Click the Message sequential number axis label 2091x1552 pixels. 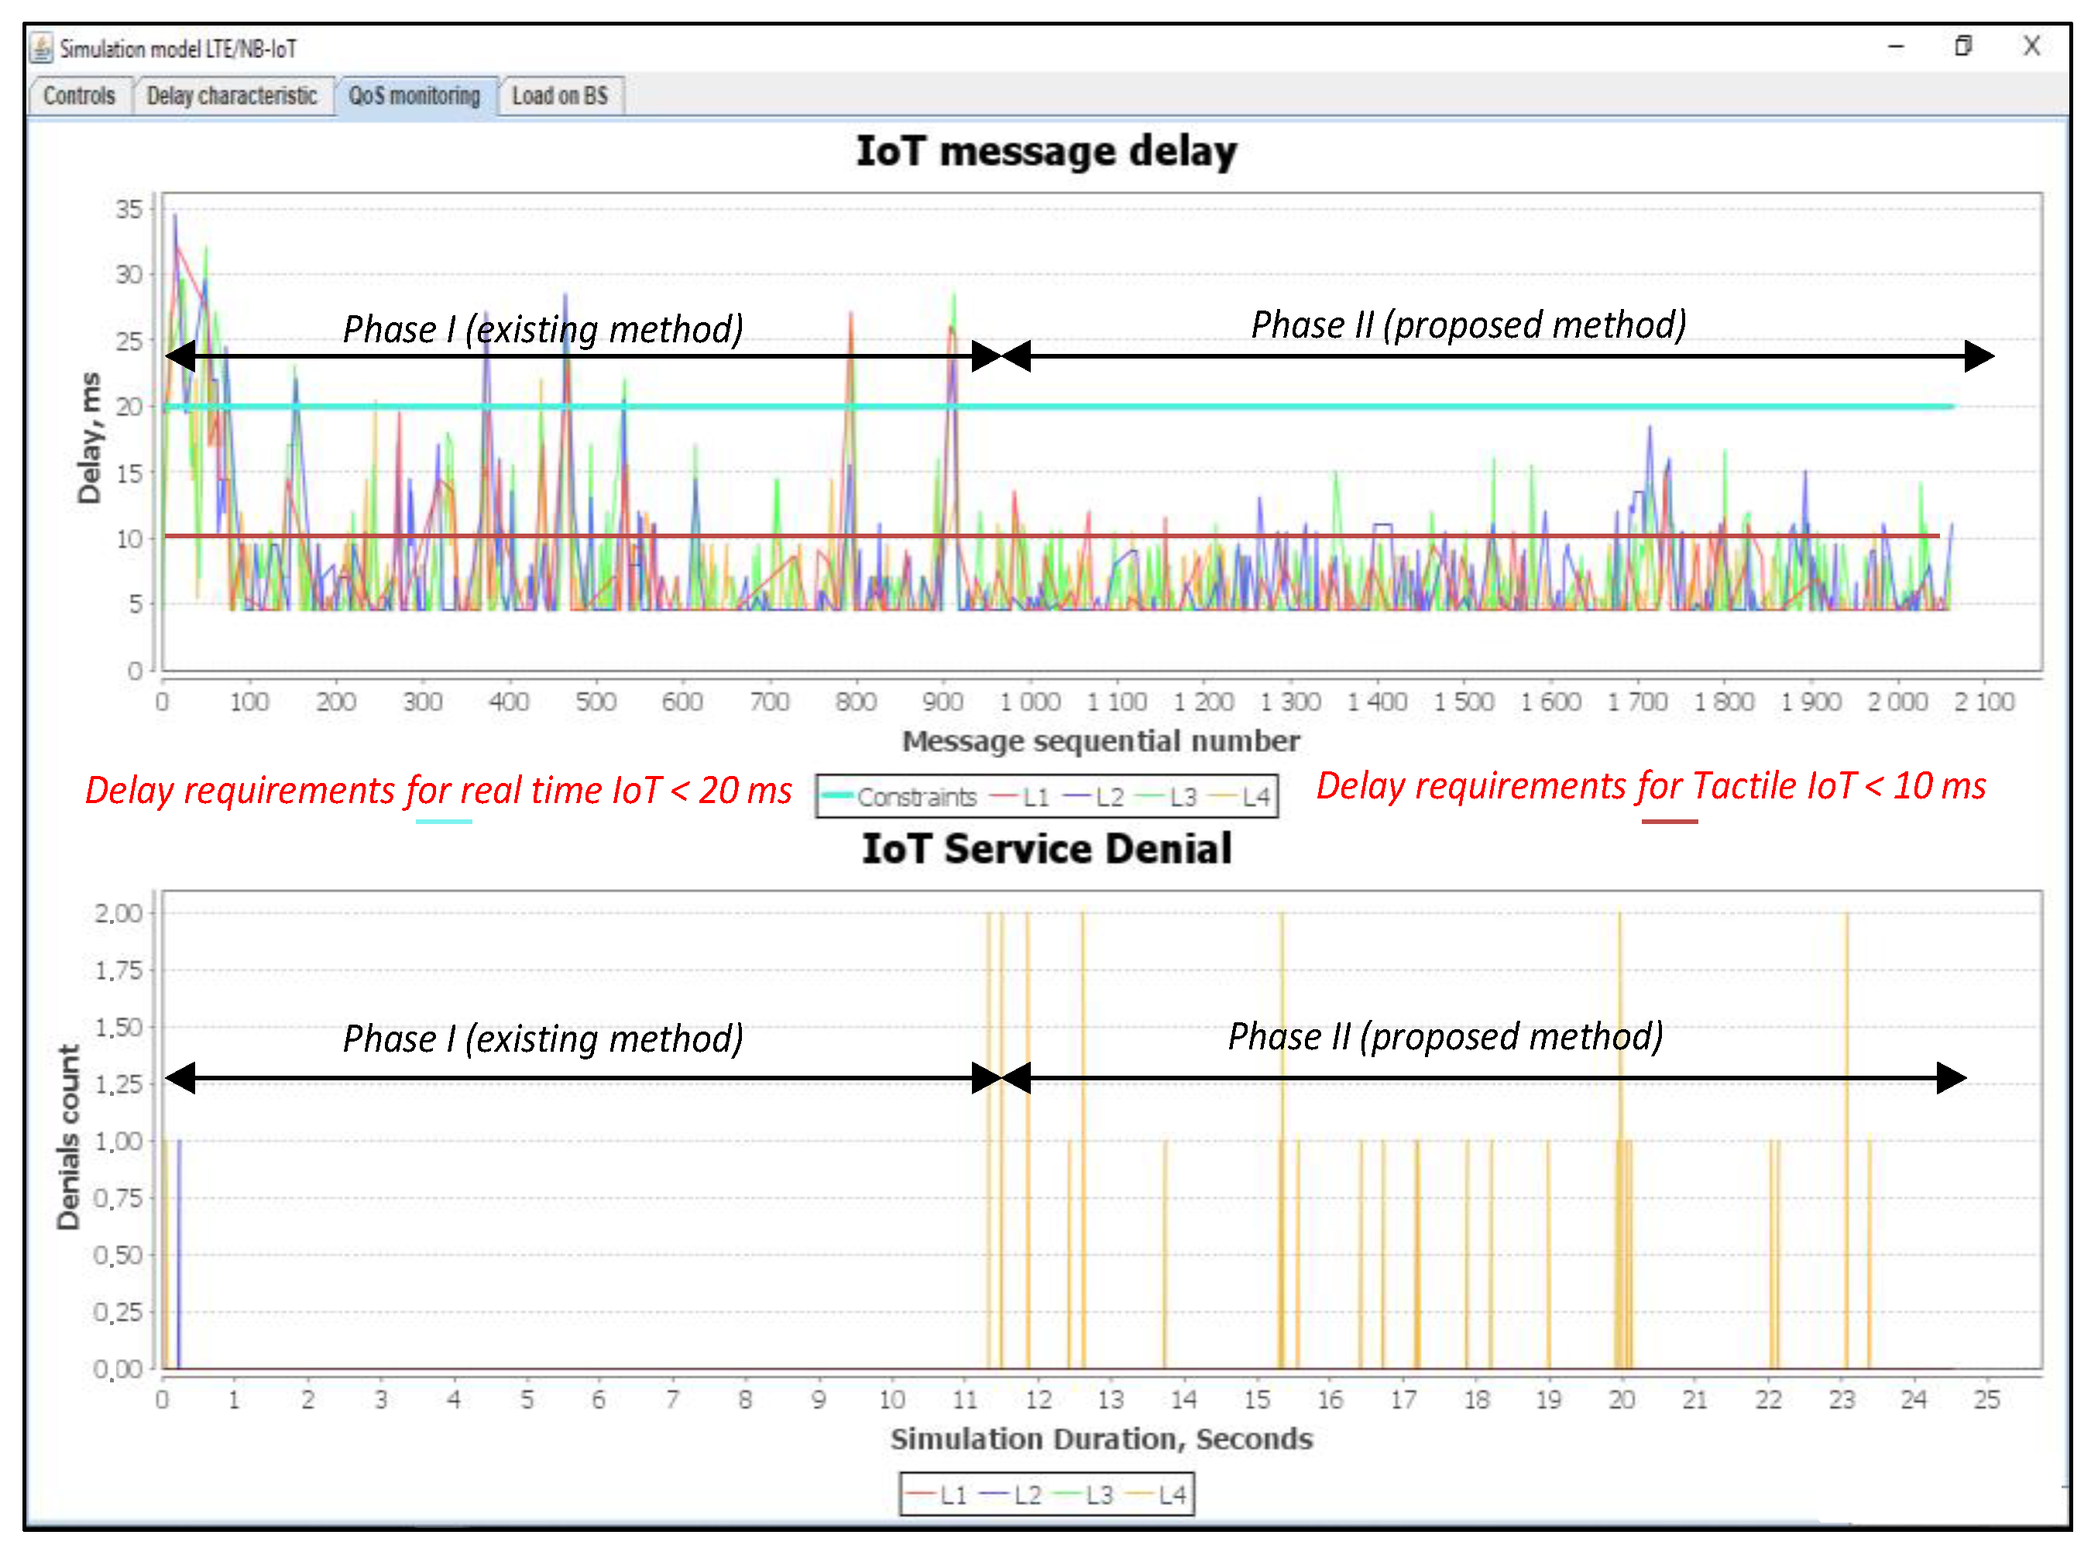[1100, 741]
